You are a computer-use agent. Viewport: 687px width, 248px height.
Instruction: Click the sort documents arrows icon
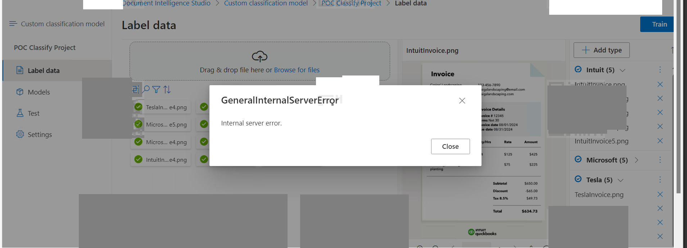click(167, 89)
